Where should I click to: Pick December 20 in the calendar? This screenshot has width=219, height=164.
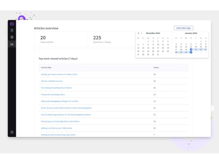click(138, 51)
